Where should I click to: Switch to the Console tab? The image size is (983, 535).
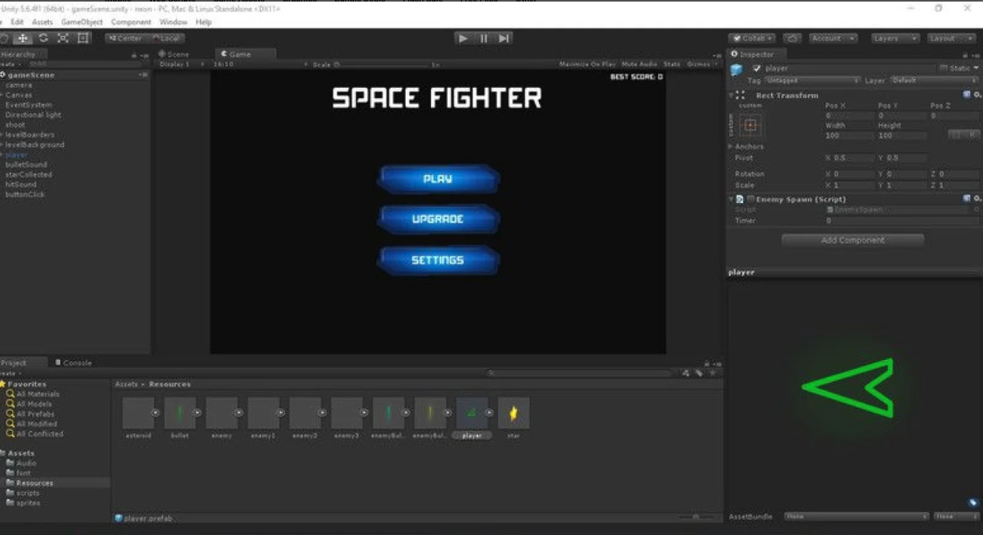point(74,362)
